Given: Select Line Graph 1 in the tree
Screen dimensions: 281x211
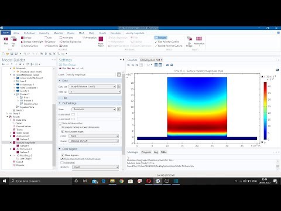Looking at the screenshot, I should (x=26, y=159).
